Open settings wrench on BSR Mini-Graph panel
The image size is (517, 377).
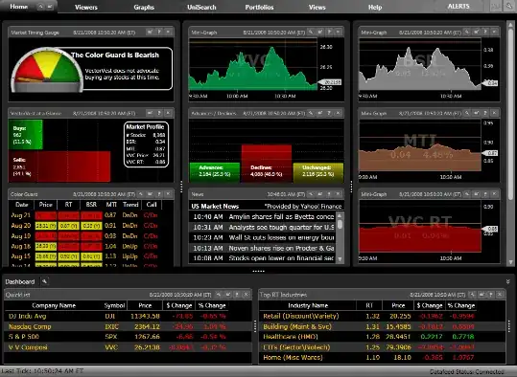tap(467, 32)
